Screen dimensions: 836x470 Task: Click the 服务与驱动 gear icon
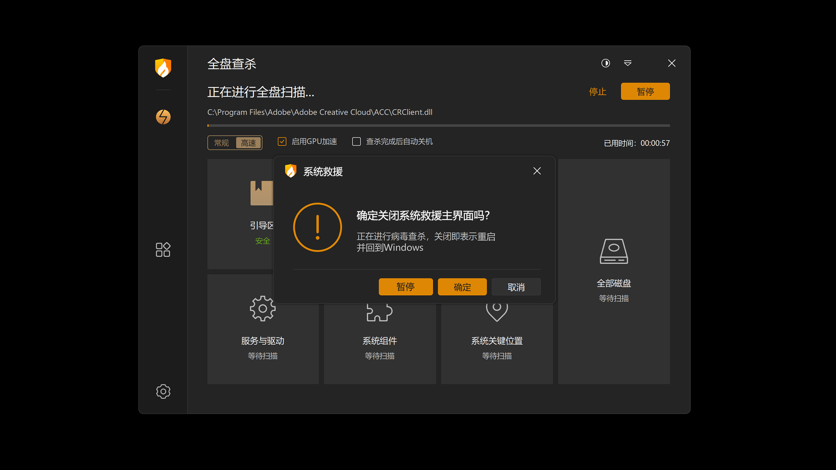263,309
